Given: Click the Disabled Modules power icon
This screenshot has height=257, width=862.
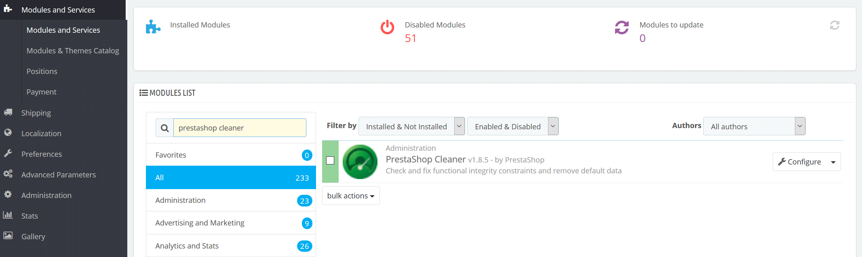Looking at the screenshot, I should point(387,27).
